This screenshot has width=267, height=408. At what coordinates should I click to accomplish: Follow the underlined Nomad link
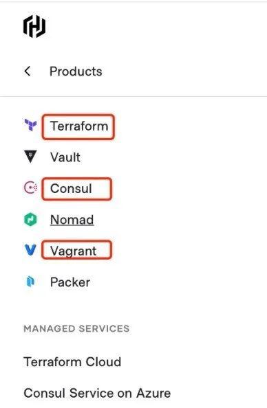tap(72, 220)
